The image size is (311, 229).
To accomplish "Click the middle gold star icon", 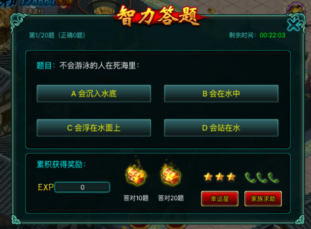I will (220, 177).
